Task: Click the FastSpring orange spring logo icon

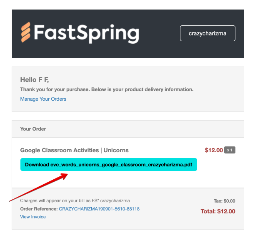Action: click(26, 32)
